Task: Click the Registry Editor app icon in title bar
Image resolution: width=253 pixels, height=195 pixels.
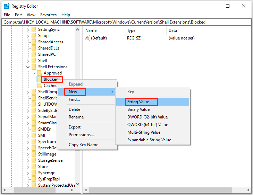Action: coord(7,6)
